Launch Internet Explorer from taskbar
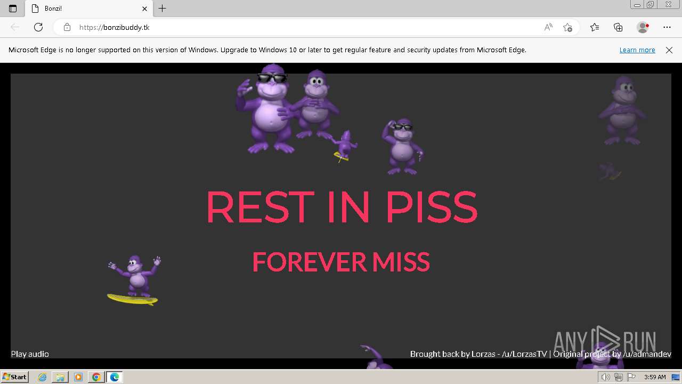Viewport: 682px width, 384px height. [43, 377]
